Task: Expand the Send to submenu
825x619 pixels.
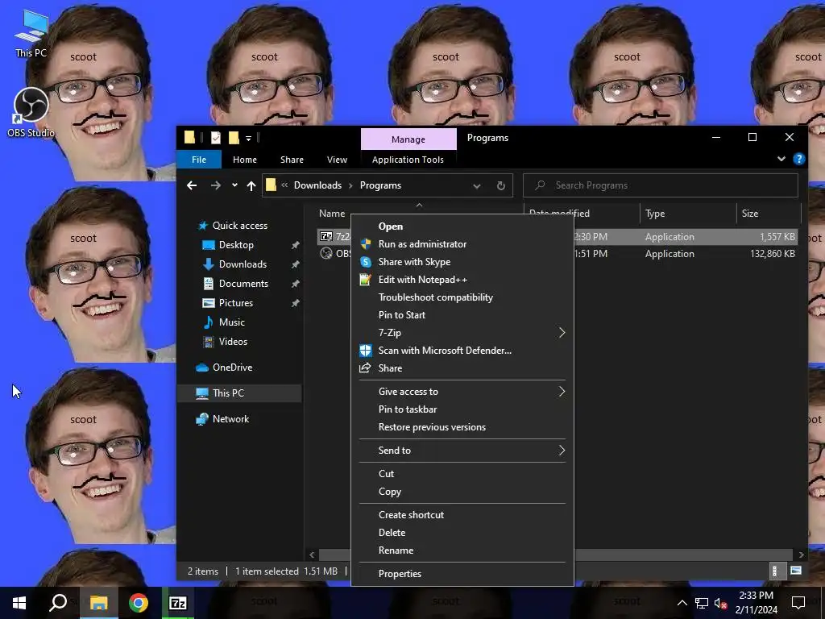Action: [x=462, y=451]
